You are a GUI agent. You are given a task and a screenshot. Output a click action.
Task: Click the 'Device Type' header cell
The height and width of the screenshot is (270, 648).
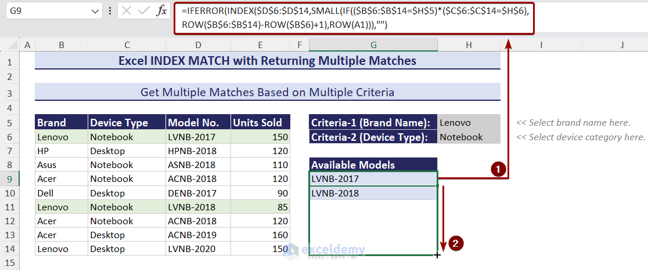point(127,122)
